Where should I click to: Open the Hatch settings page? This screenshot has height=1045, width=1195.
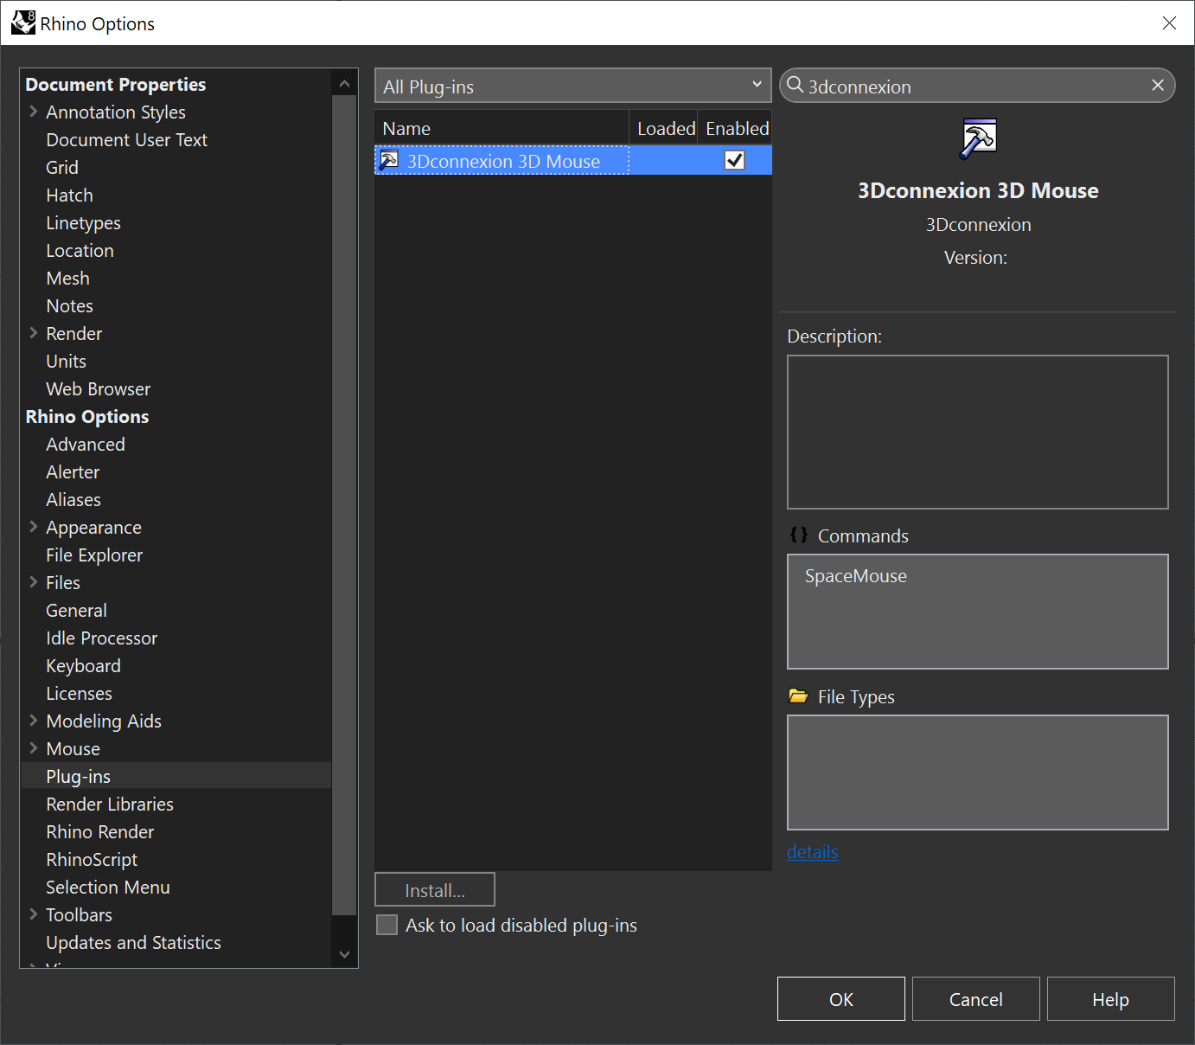coord(69,195)
